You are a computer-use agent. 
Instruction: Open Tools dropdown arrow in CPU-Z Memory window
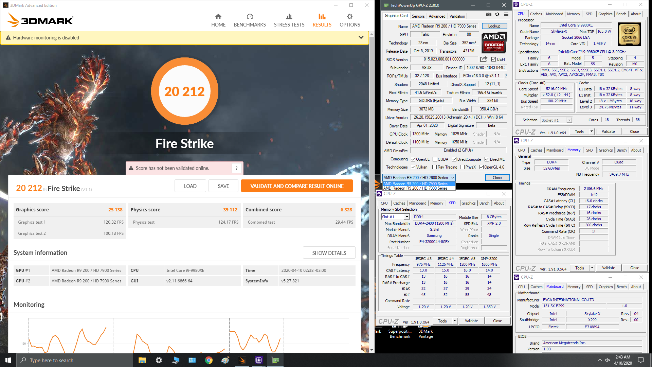(x=592, y=268)
